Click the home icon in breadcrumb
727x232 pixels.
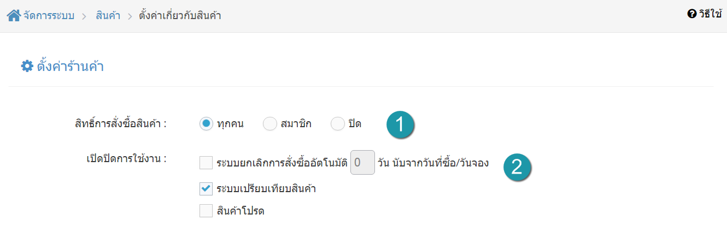[x=14, y=15]
